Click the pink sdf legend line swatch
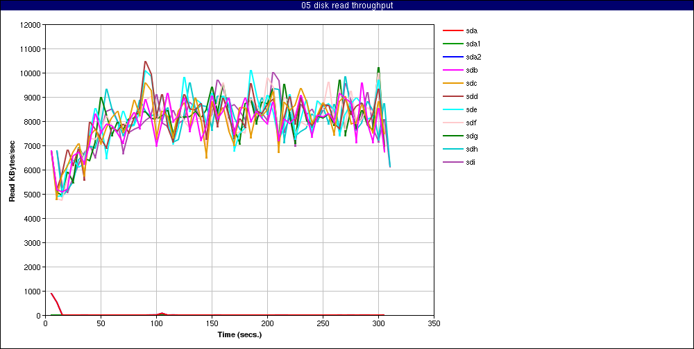The height and width of the screenshot is (349, 694). pyautogui.click(x=452, y=123)
